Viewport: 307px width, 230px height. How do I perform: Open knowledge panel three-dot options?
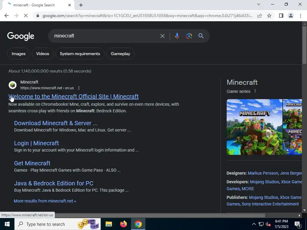coord(255,91)
